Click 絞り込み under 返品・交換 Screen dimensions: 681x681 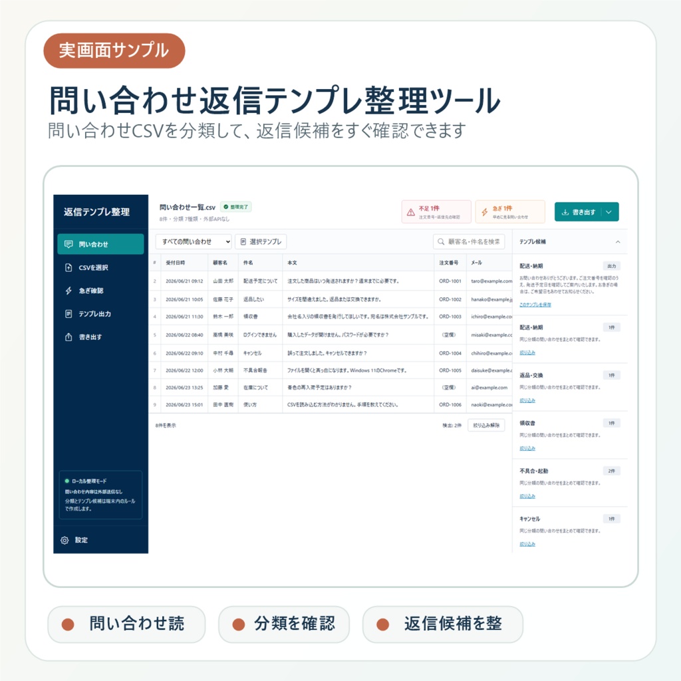coord(527,400)
